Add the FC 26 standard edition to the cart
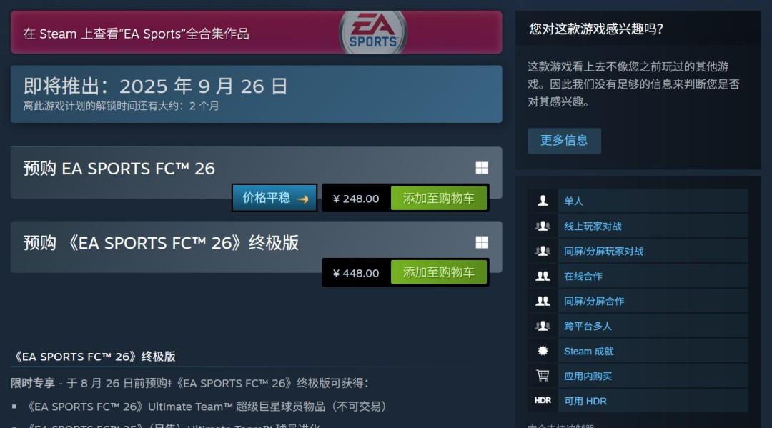This screenshot has width=772, height=428. (x=439, y=198)
